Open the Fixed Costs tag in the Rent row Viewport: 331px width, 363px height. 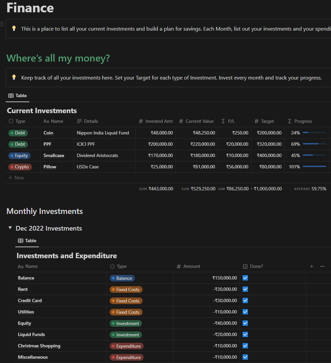tap(126, 289)
